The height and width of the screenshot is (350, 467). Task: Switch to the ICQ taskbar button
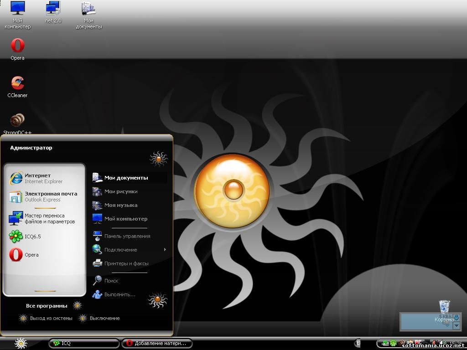click(x=84, y=344)
